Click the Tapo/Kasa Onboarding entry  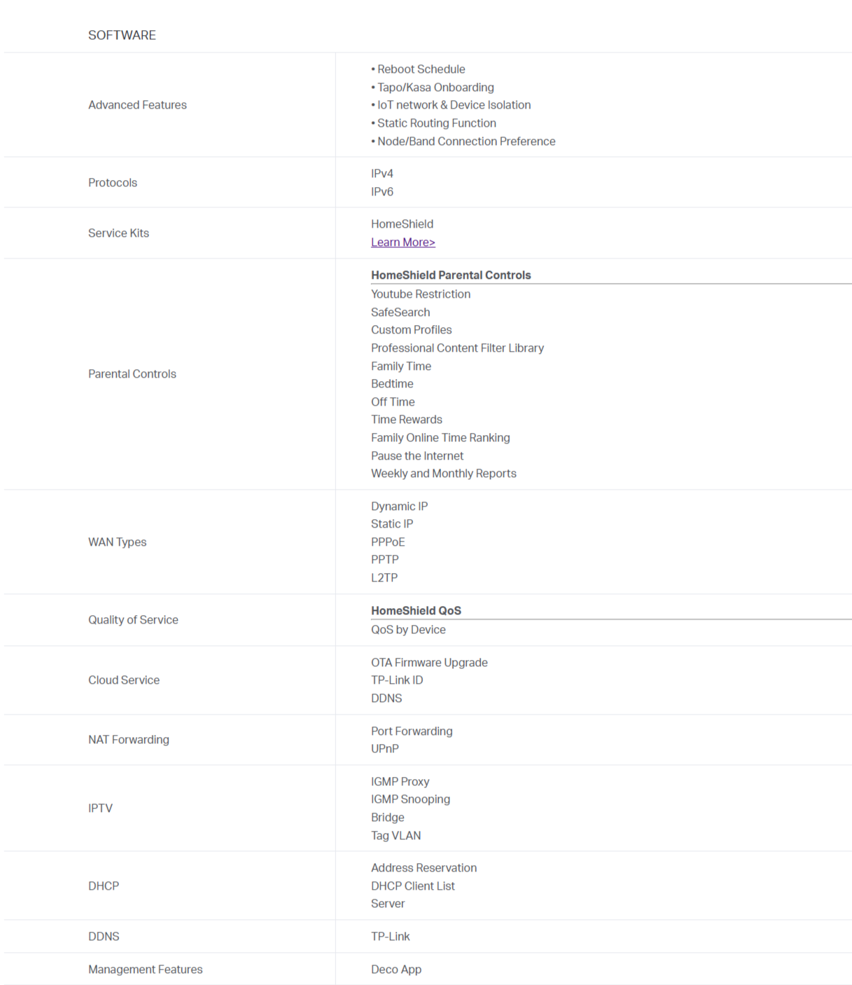pos(433,88)
